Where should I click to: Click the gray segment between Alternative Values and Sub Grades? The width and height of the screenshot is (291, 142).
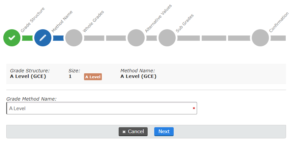(152, 38)
